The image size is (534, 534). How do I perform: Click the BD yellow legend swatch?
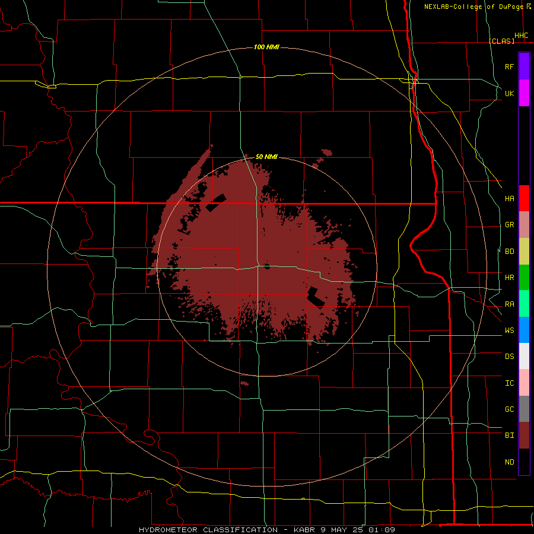point(524,252)
